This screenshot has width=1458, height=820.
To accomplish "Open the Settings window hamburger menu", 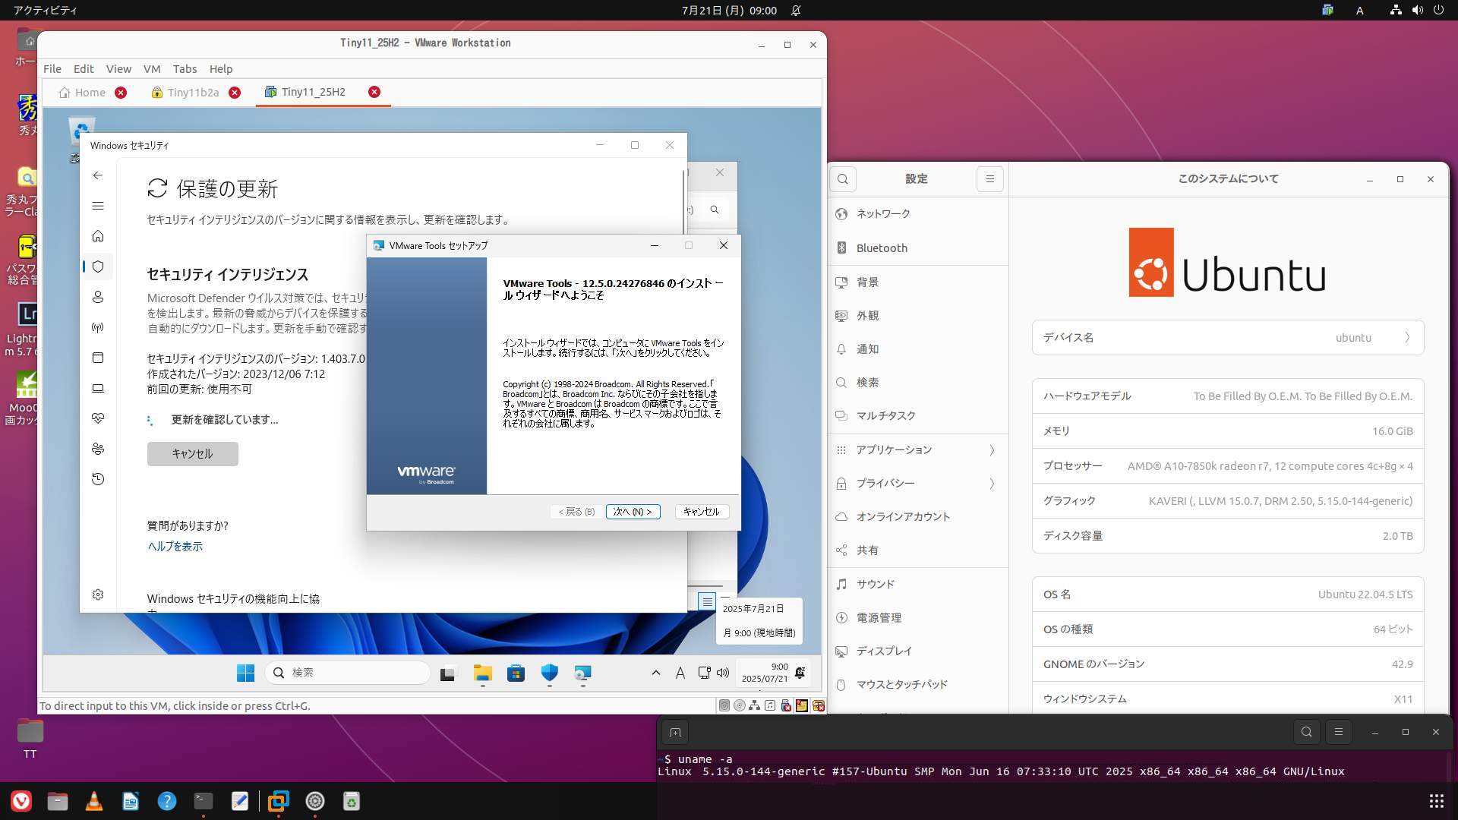I will click(989, 179).
